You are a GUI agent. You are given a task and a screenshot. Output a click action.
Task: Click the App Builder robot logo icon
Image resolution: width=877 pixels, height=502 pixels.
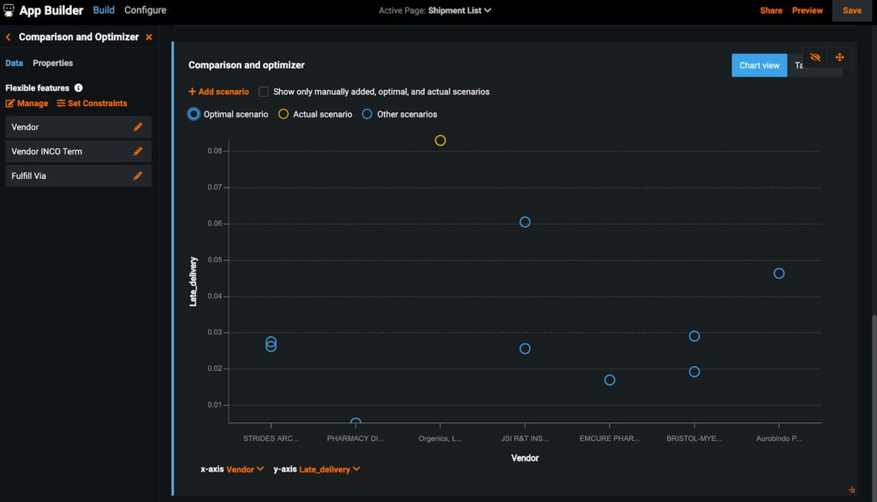pos(9,10)
